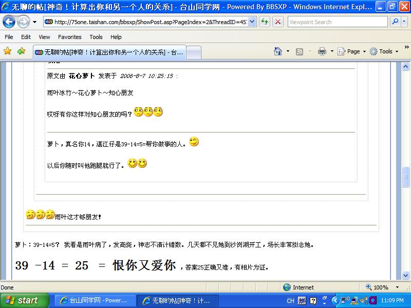Click the search magnifier icon
Image resolution: width=411 pixels, height=308 pixels.
[x=396, y=22]
